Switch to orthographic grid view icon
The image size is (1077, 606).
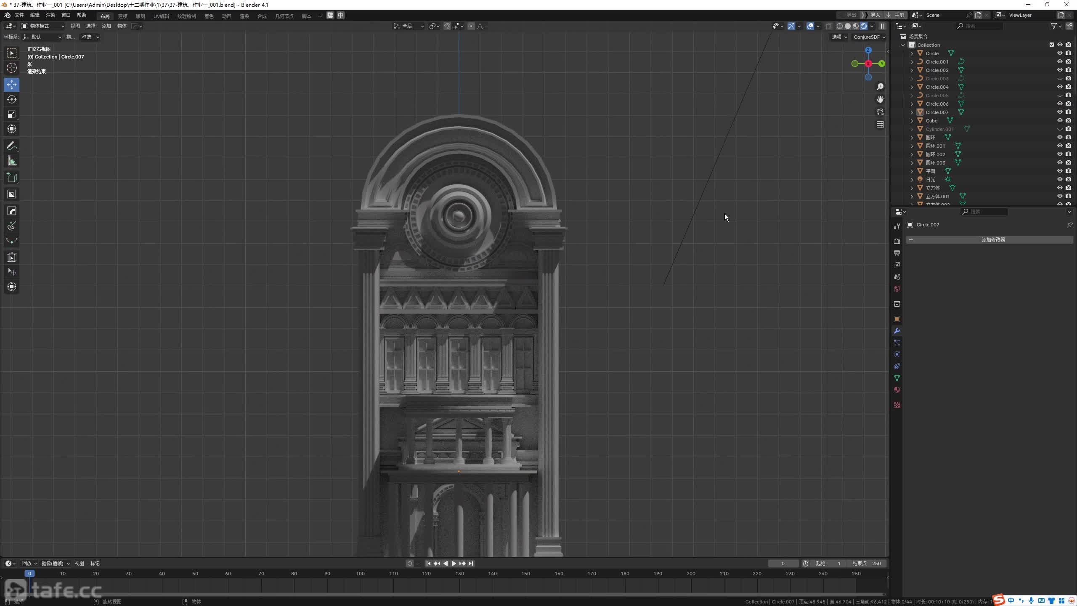880,125
